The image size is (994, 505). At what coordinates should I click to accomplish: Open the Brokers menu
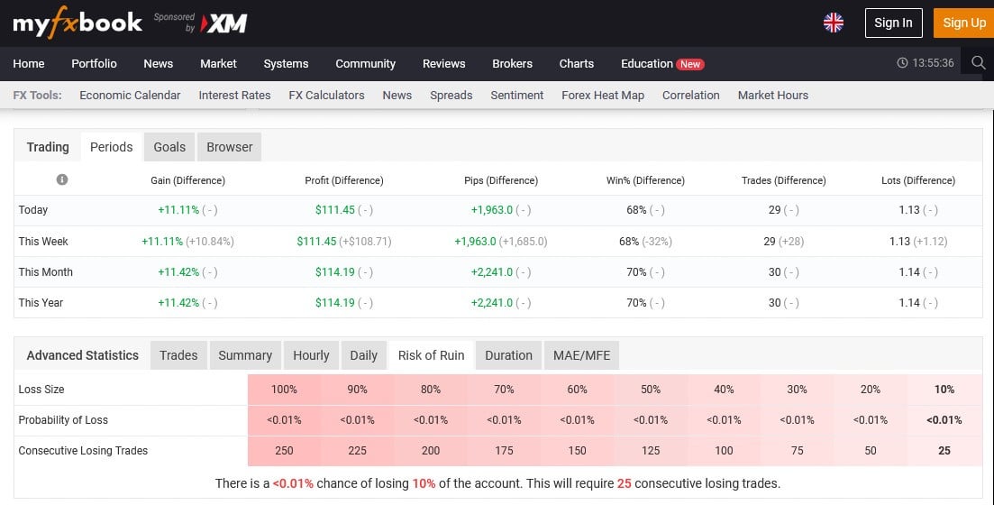(512, 64)
